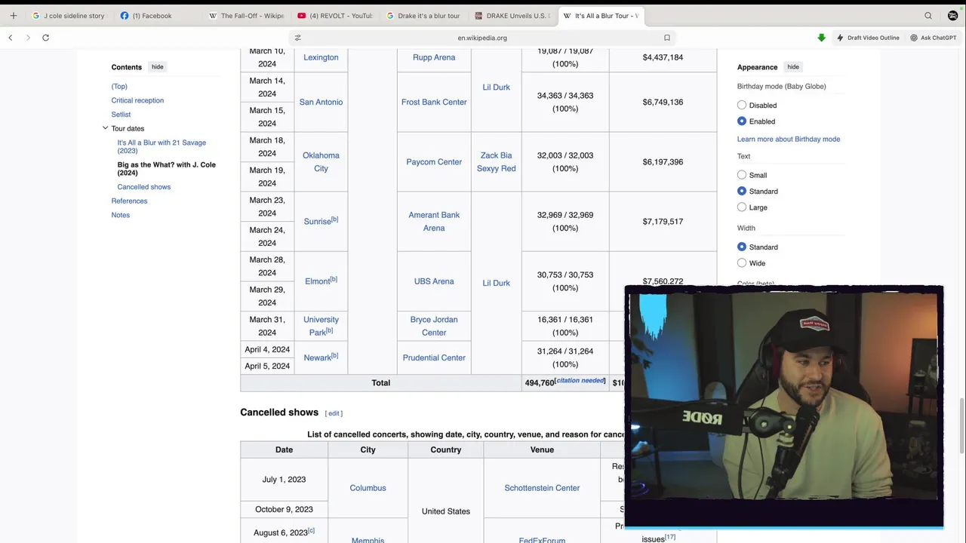Viewport: 966px width, 543px height.
Task: Open the Columbus city link
Action: pos(368,488)
